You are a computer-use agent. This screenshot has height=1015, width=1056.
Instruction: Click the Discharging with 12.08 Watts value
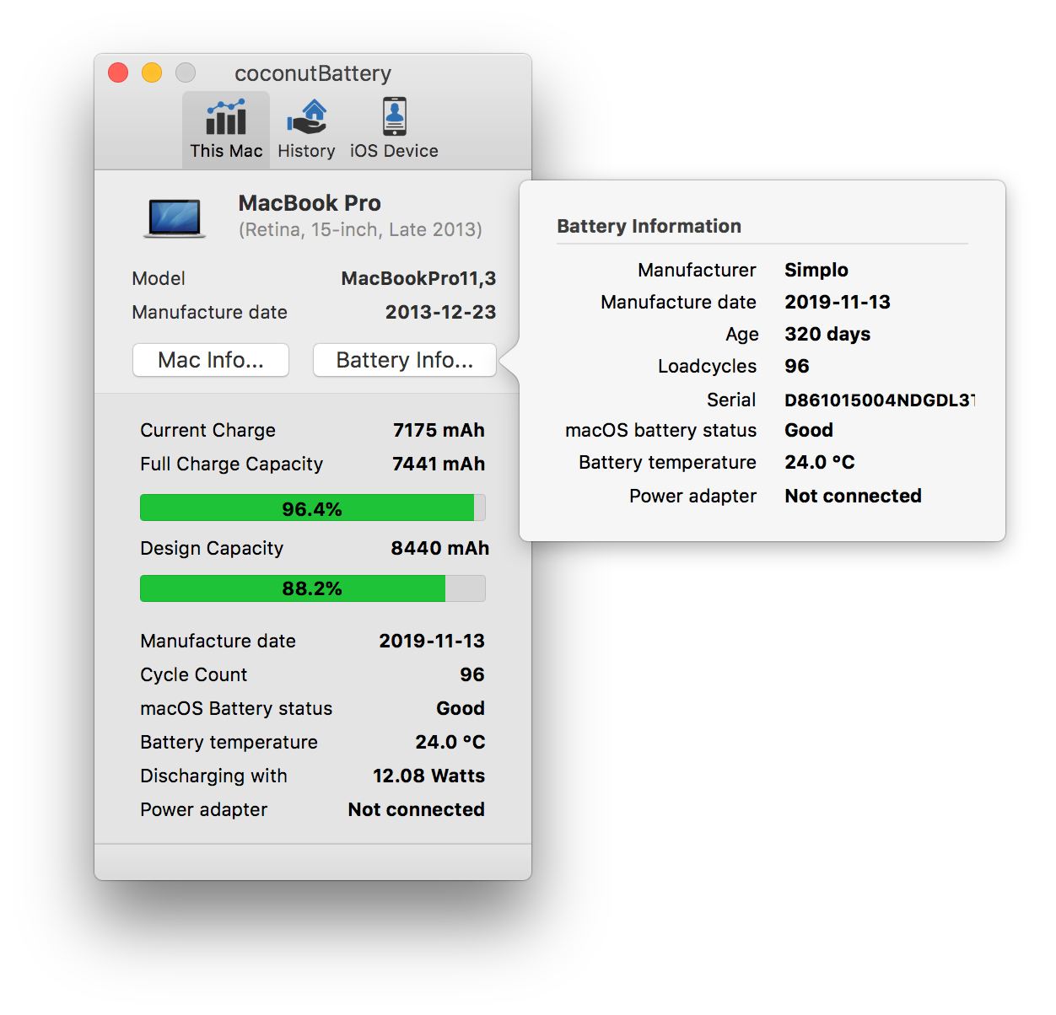click(428, 776)
